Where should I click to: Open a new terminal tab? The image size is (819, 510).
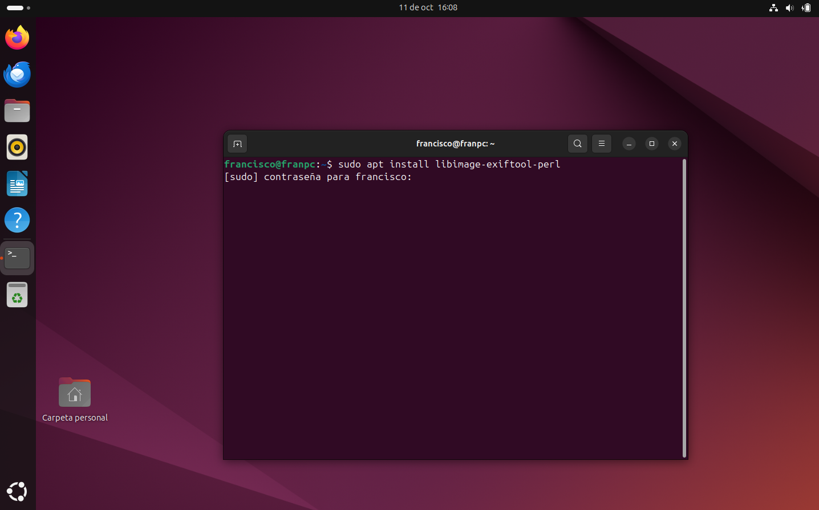click(237, 144)
